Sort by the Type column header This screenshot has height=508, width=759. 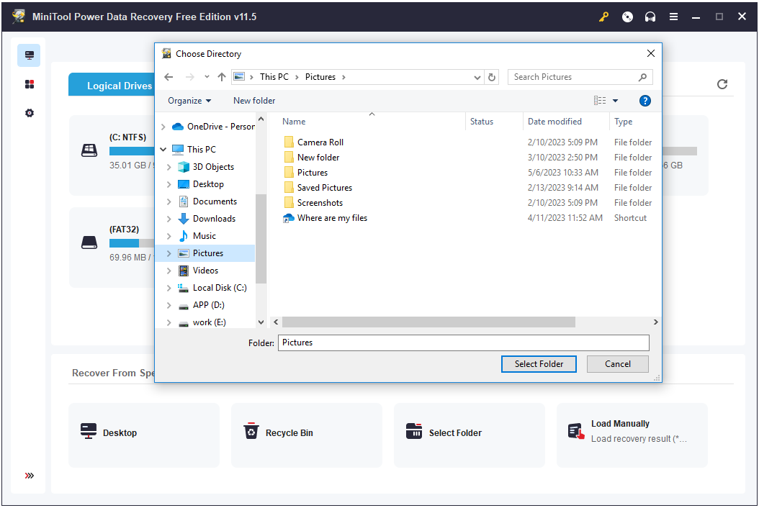coord(624,122)
